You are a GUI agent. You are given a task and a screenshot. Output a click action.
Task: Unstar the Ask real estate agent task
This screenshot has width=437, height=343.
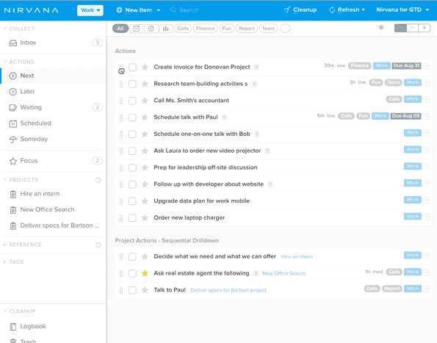[x=145, y=273]
